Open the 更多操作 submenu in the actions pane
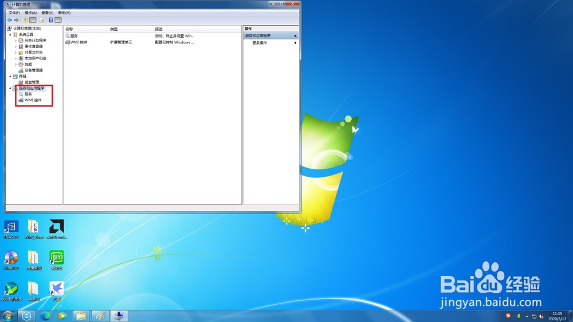573x322 pixels. [x=271, y=43]
